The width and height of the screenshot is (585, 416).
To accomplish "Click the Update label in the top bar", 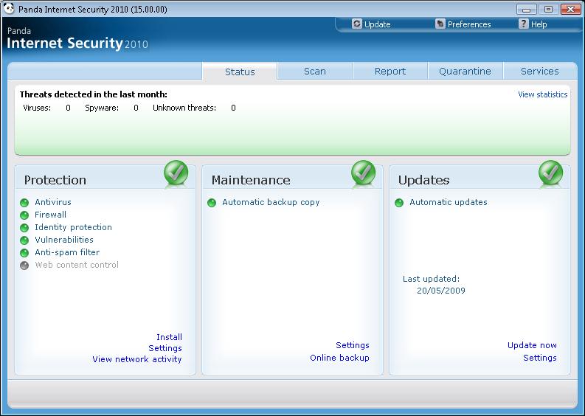I will point(377,24).
